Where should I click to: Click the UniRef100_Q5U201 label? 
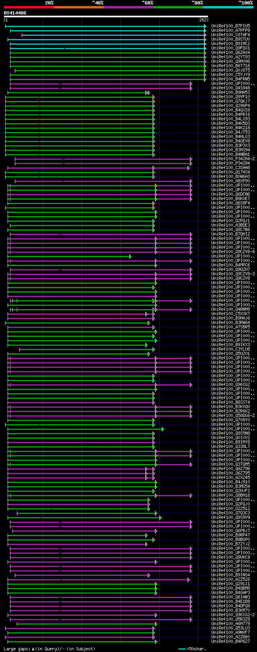230,353
